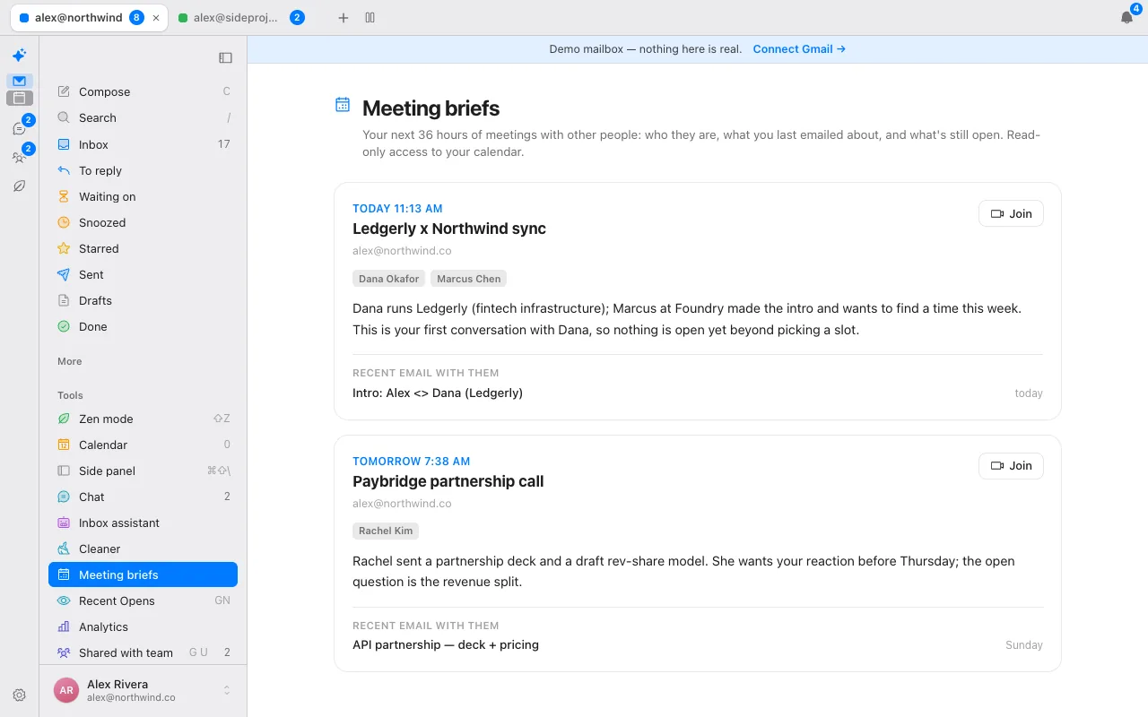Viewport: 1148px width, 717px height.
Task: Open the Inbox assistant
Action: [143, 523]
